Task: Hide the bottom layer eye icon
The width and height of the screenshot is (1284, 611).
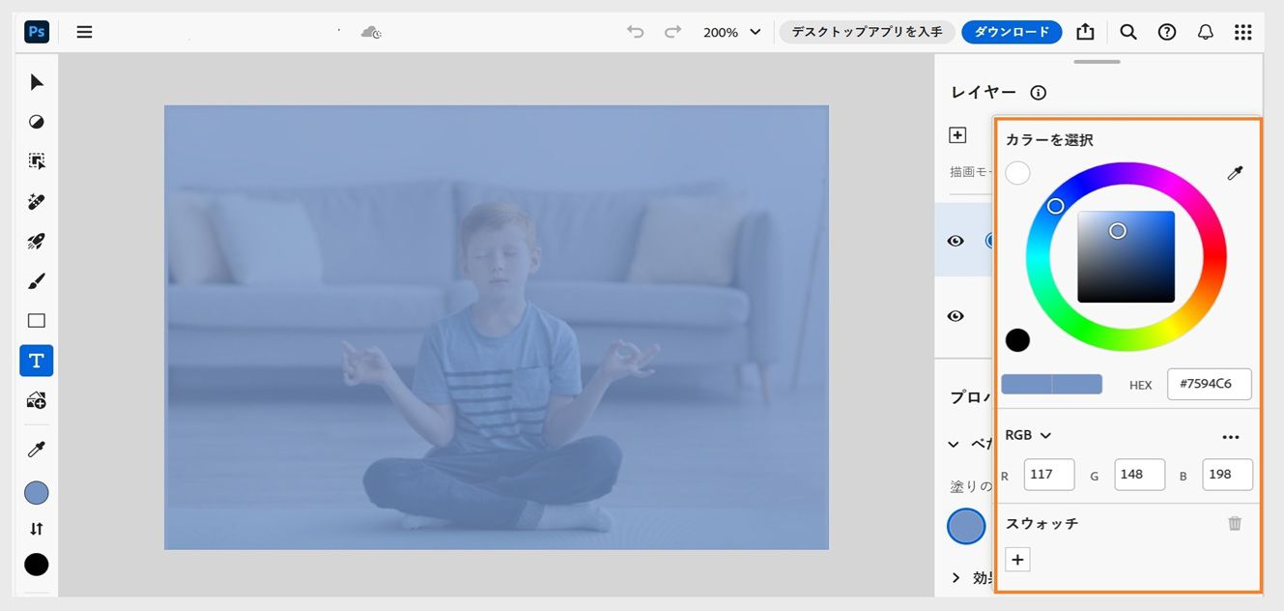Action: pyautogui.click(x=956, y=316)
